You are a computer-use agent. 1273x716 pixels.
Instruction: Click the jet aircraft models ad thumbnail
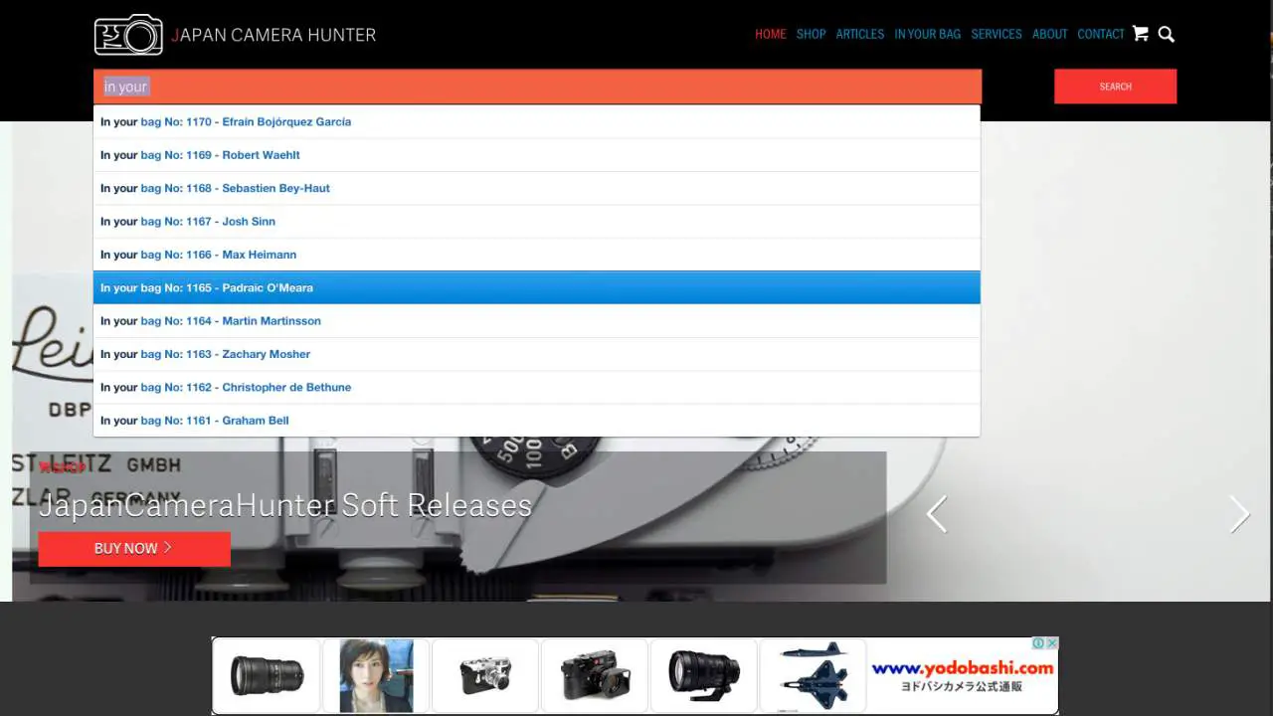tap(814, 676)
